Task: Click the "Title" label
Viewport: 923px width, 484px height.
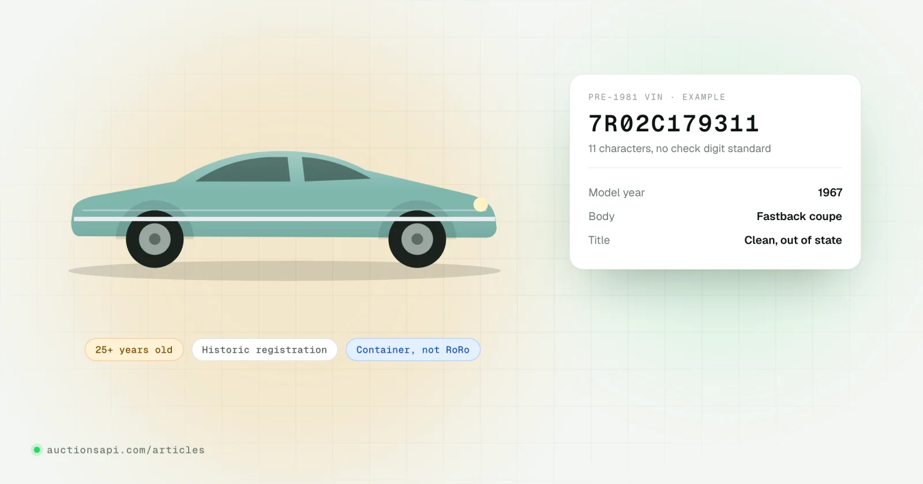Action: [599, 240]
